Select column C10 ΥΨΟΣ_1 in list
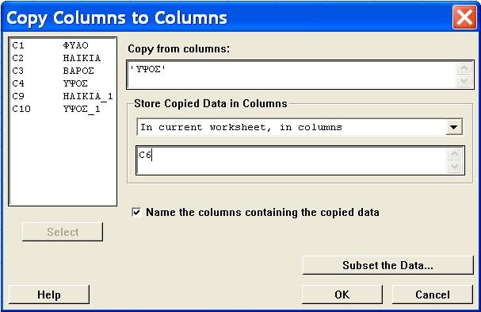The width and height of the screenshot is (481, 312). [x=63, y=109]
